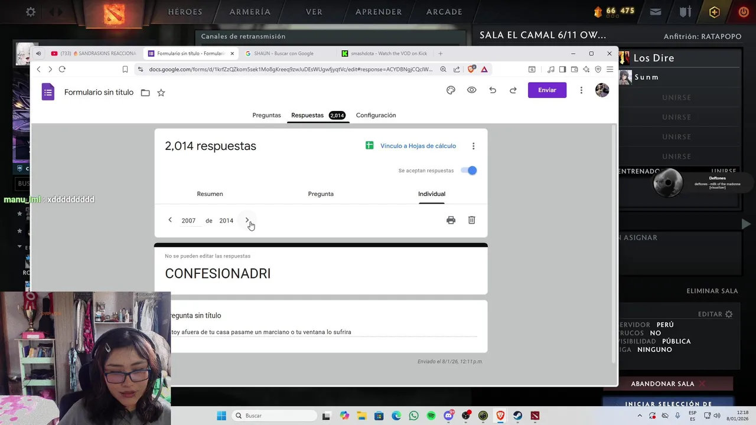The height and width of the screenshot is (425, 756).
Task: Select the Respuestas tab
Action: [x=318, y=115]
